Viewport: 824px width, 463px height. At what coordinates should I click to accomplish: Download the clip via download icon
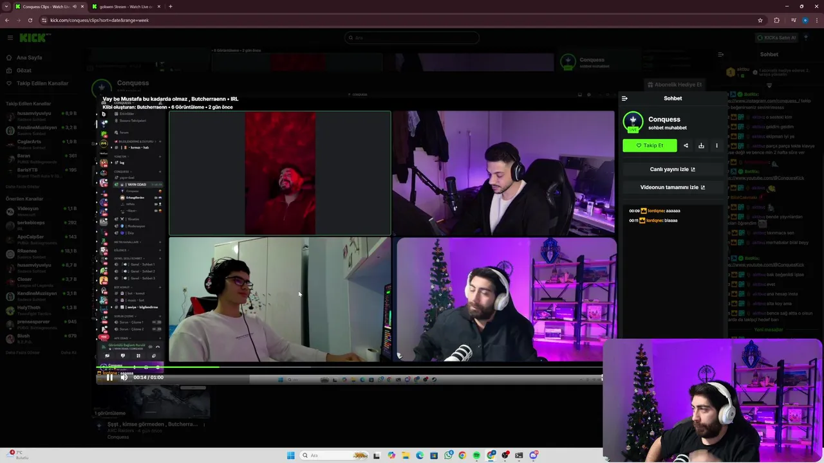pos(701,145)
